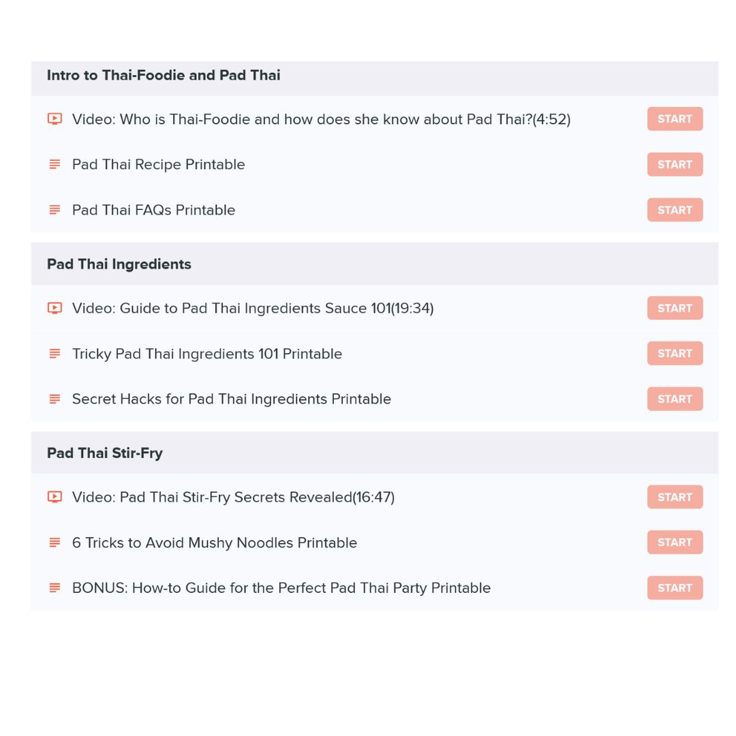The height and width of the screenshot is (736, 736).
Task: Start the Secret Hacks Printable lesson
Action: point(675,399)
